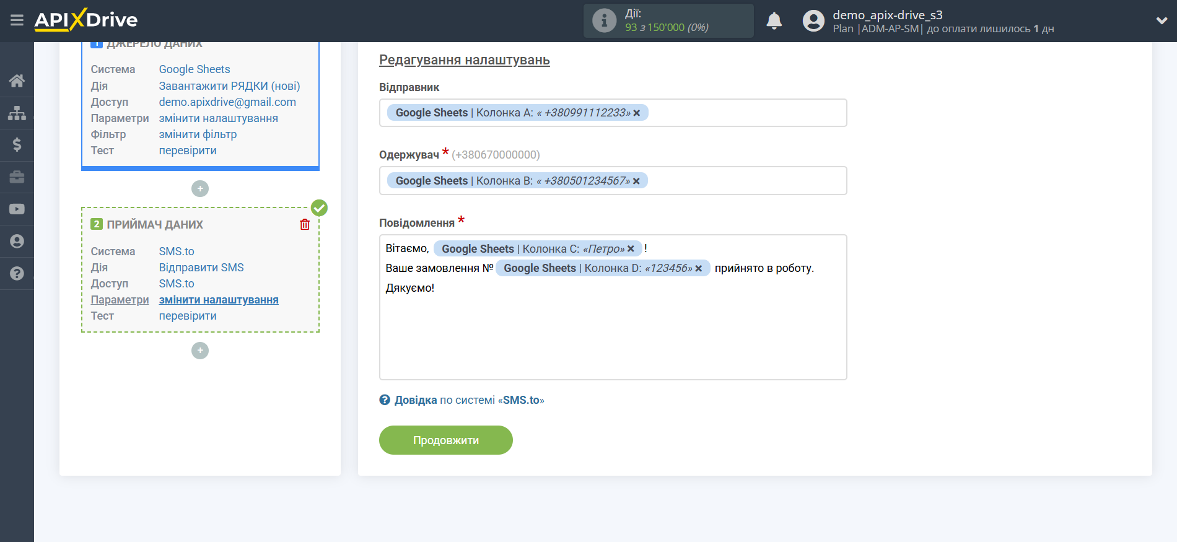Viewport: 1177px width, 542px height.
Task: Click the actions counter 93 з 150'000
Action: coord(667,28)
